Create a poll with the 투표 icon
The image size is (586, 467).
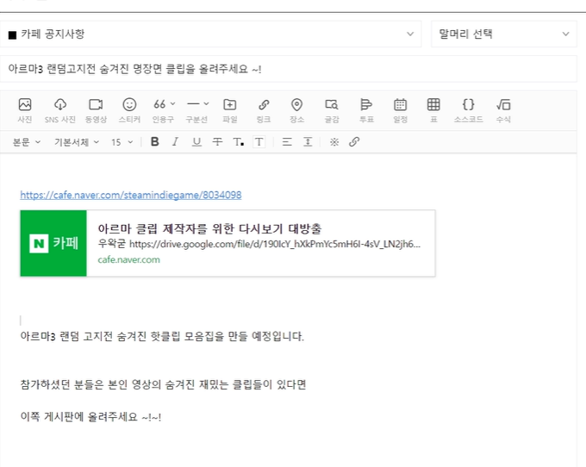(366, 109)
